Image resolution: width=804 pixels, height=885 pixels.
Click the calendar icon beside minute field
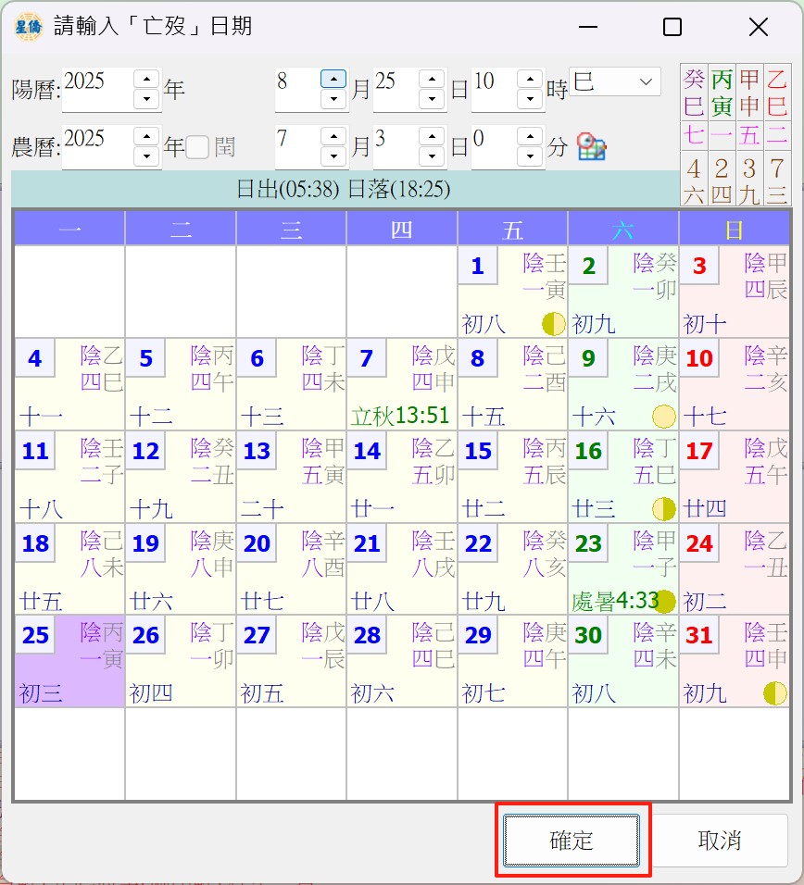click(591, 146)
